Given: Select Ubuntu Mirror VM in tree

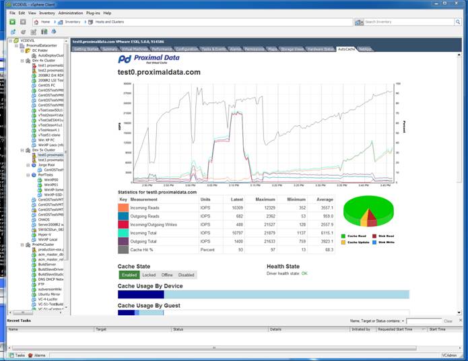Looking at the screenshot, I should (49, 294).
